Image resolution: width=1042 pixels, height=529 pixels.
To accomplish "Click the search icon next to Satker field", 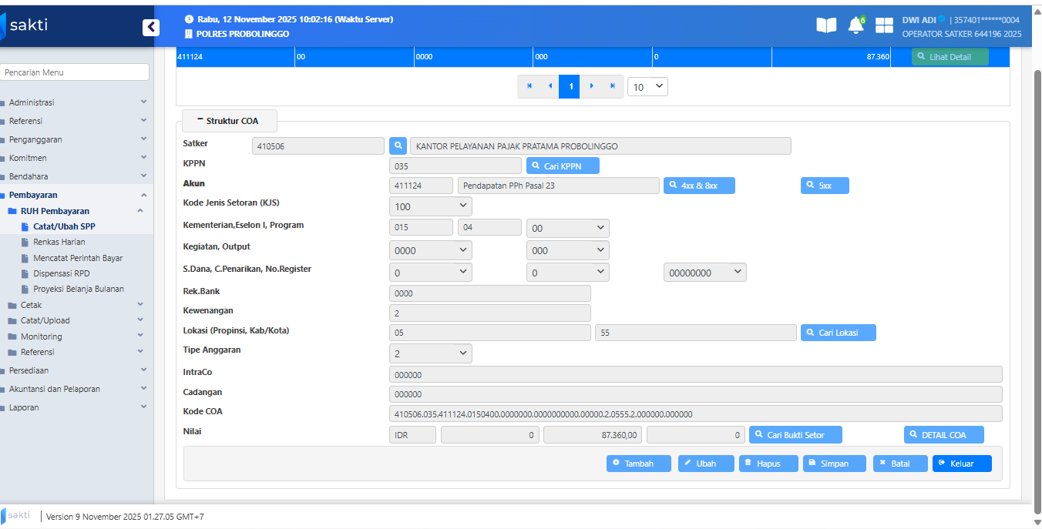I will point(398,146).
